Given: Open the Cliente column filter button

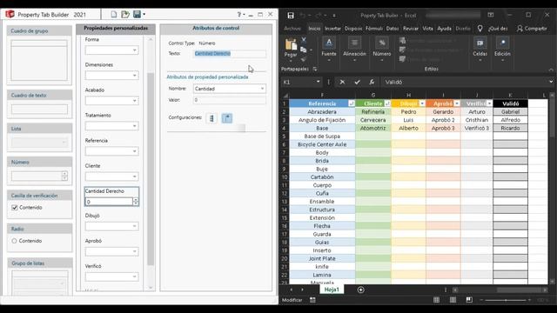Looking at the screenshot, I should tap(387, 103).
